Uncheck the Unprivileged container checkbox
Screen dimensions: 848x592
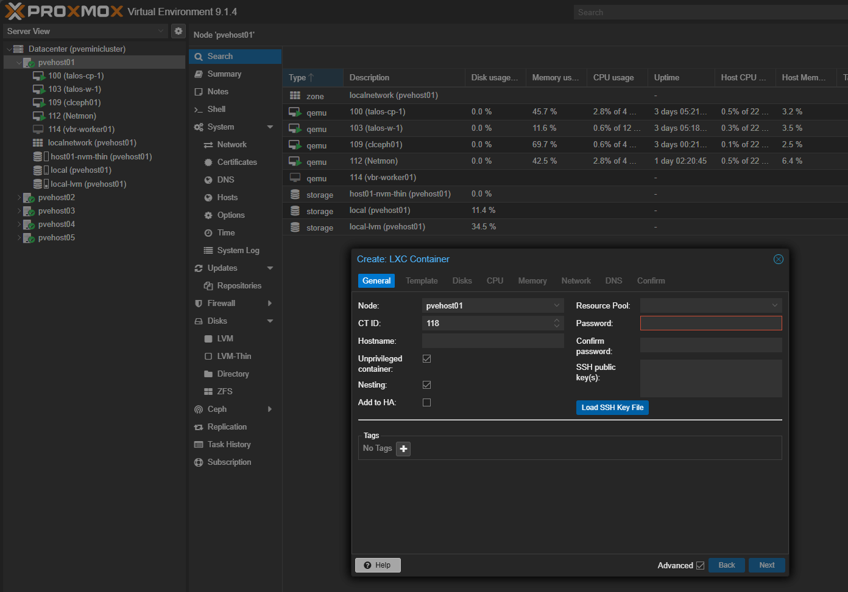tap(426, 359)
